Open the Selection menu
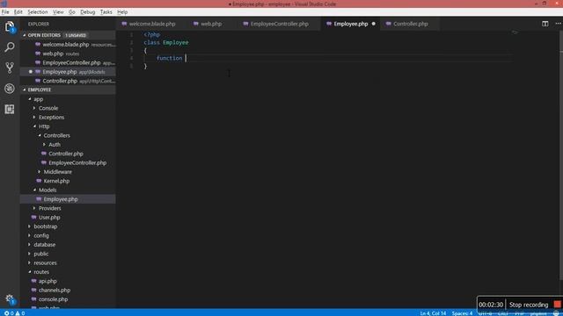The image size is (563, 316). 38,11
